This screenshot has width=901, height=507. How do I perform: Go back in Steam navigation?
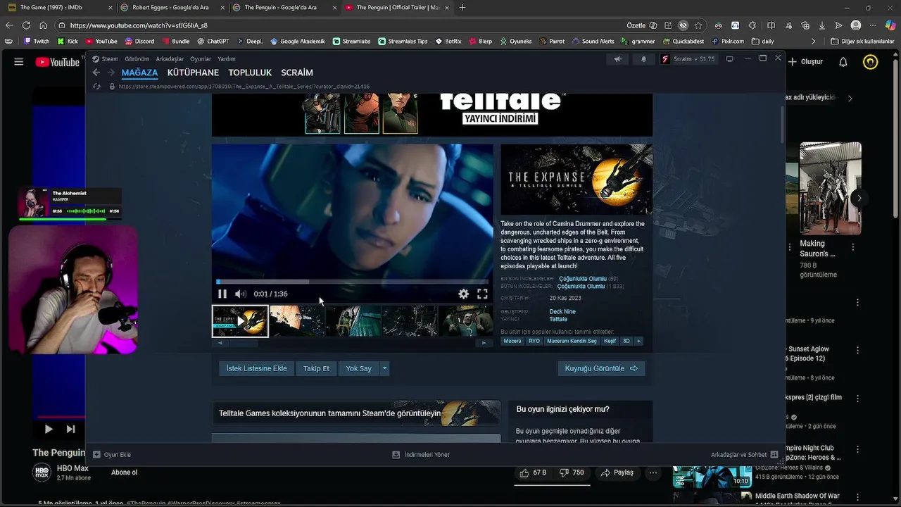[96, 73]
